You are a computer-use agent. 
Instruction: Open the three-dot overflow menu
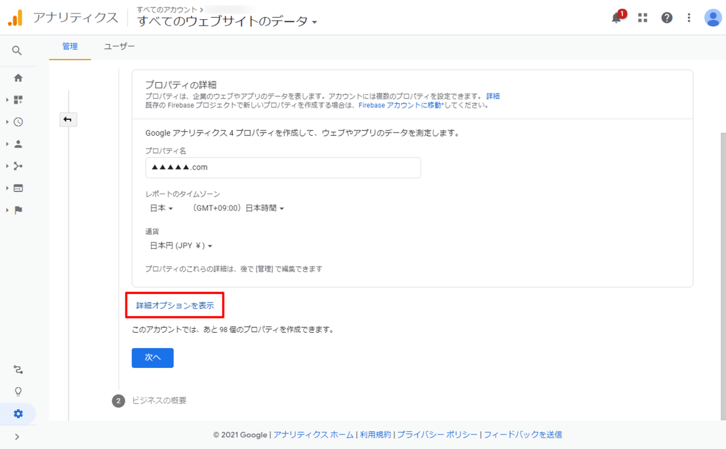pos(688,18)
